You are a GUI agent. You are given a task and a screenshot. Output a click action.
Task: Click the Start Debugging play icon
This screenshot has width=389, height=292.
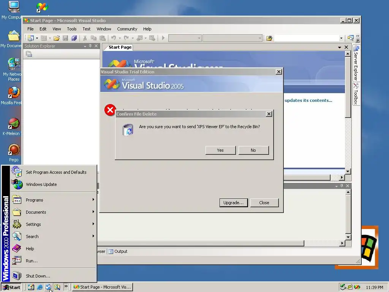[163, 38]
